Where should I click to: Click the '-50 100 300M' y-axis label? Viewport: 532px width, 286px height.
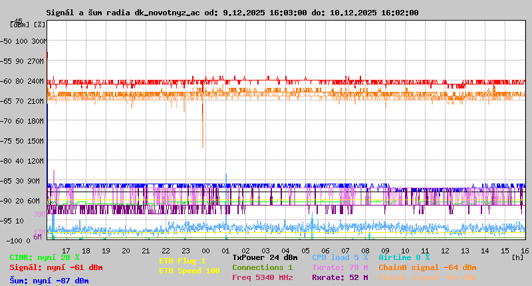(23, 41)
